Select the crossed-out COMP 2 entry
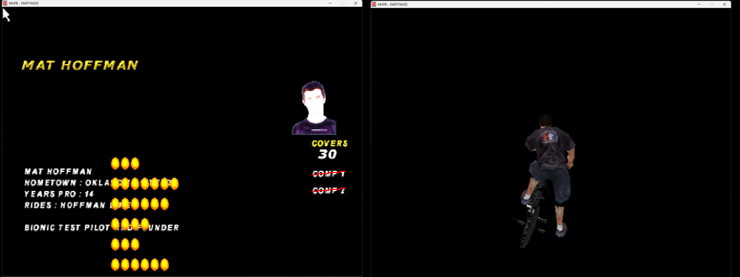The height and width of the screenshot is (277, 740). (x=328, y=190)
